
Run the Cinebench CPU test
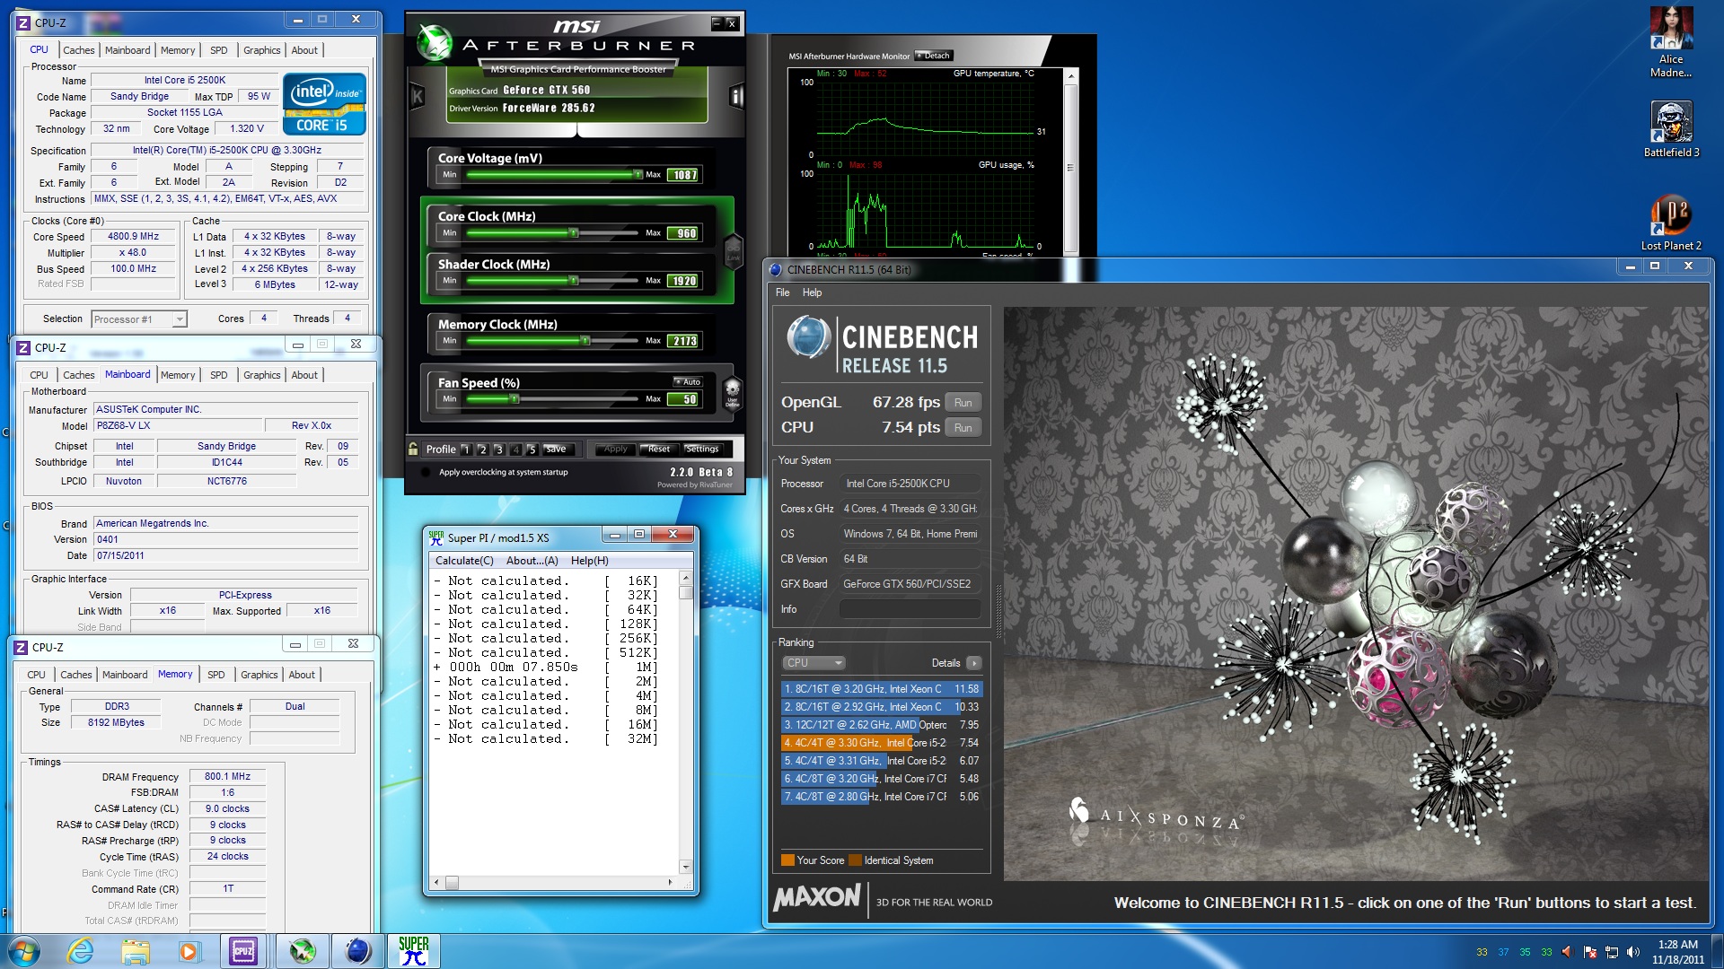click(x=963, y=428)
